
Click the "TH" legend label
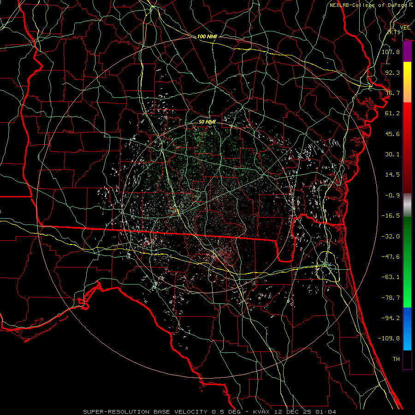[396, 359]
